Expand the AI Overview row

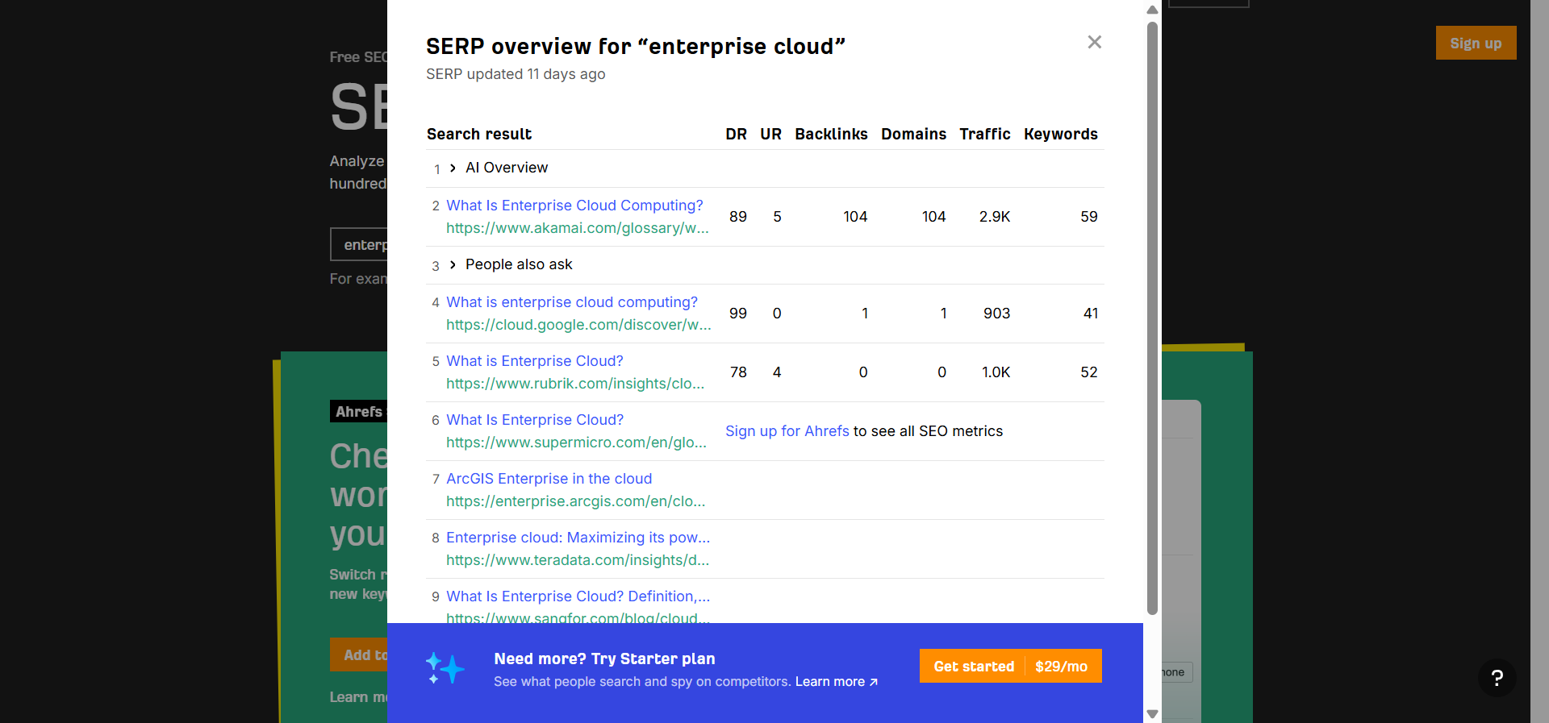tap(453, 168)
